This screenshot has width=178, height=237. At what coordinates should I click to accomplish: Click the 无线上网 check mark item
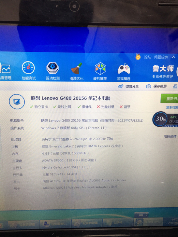point(62,107)
